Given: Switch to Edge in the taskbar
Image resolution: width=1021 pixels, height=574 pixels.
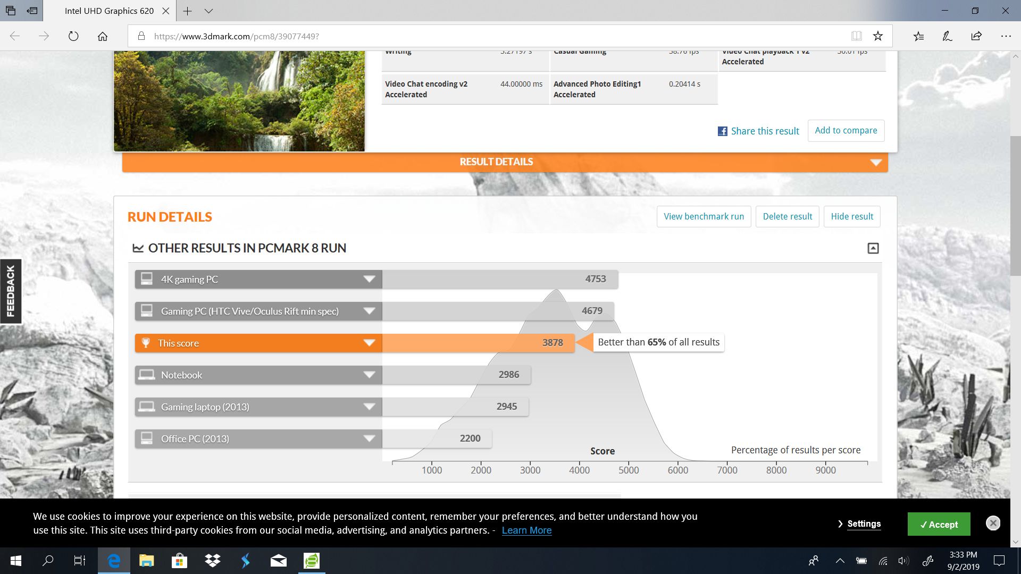Looking at the screenshot, I should tap(114, 561).
